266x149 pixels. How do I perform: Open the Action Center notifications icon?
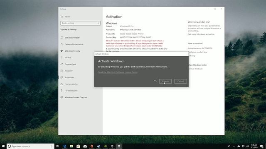point(261,146)
